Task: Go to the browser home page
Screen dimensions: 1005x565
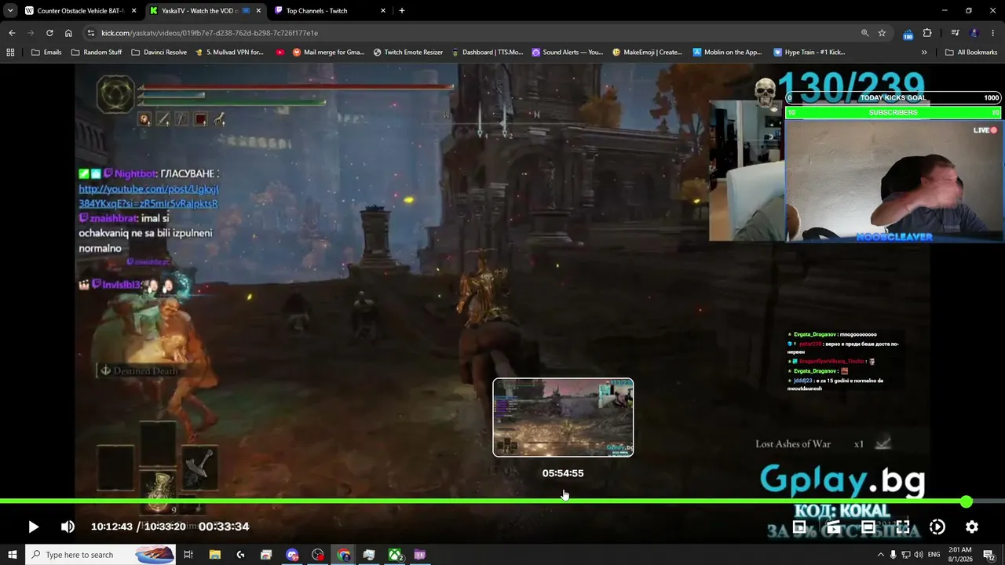Action: [x=68, y=33]
